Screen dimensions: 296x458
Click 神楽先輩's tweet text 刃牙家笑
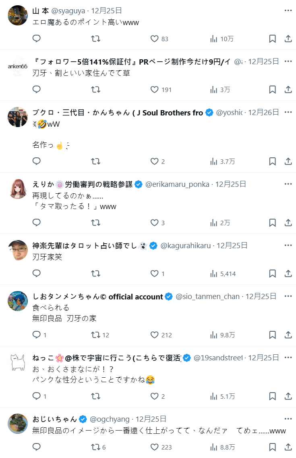coord(47,257)
